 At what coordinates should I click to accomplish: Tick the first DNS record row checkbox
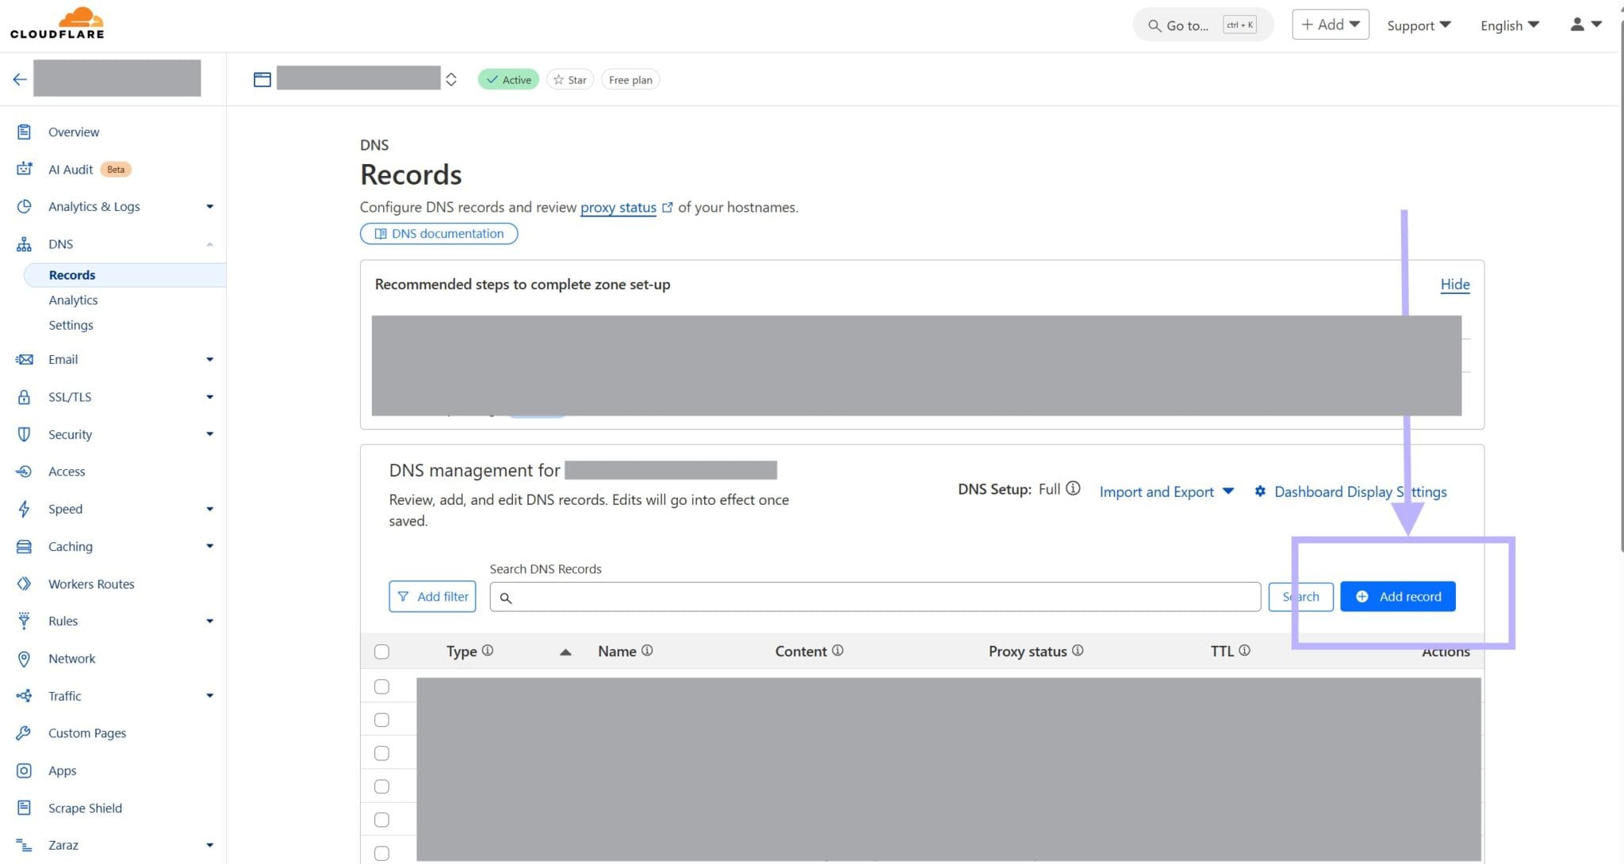[x=381, y=686]
